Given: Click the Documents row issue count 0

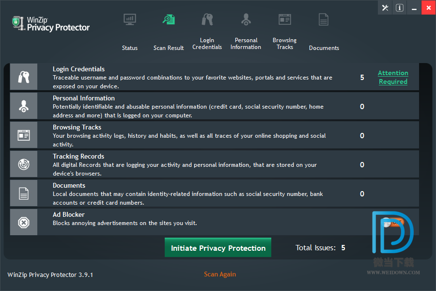Looking at the screenshot, I should [362, 194].
